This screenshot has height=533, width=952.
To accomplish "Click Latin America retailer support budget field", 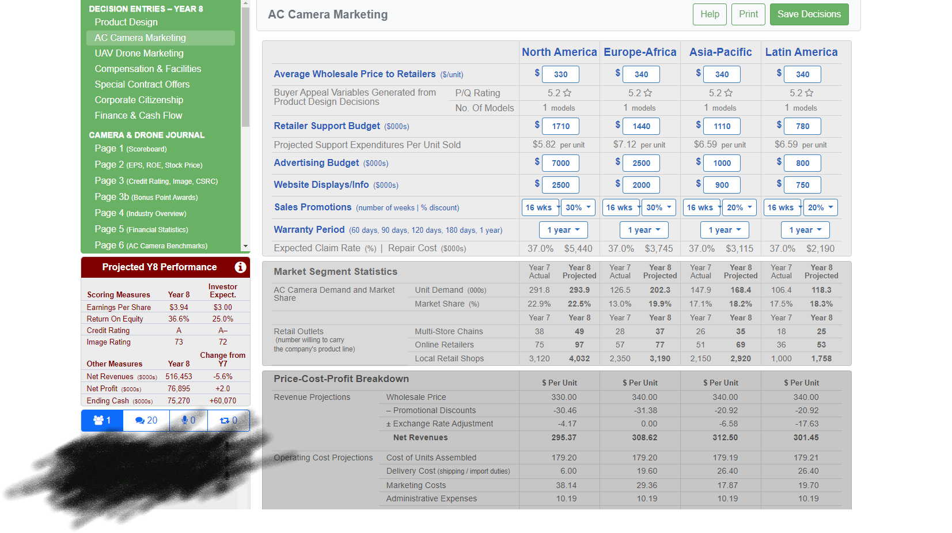I will [x=802, y=126].
